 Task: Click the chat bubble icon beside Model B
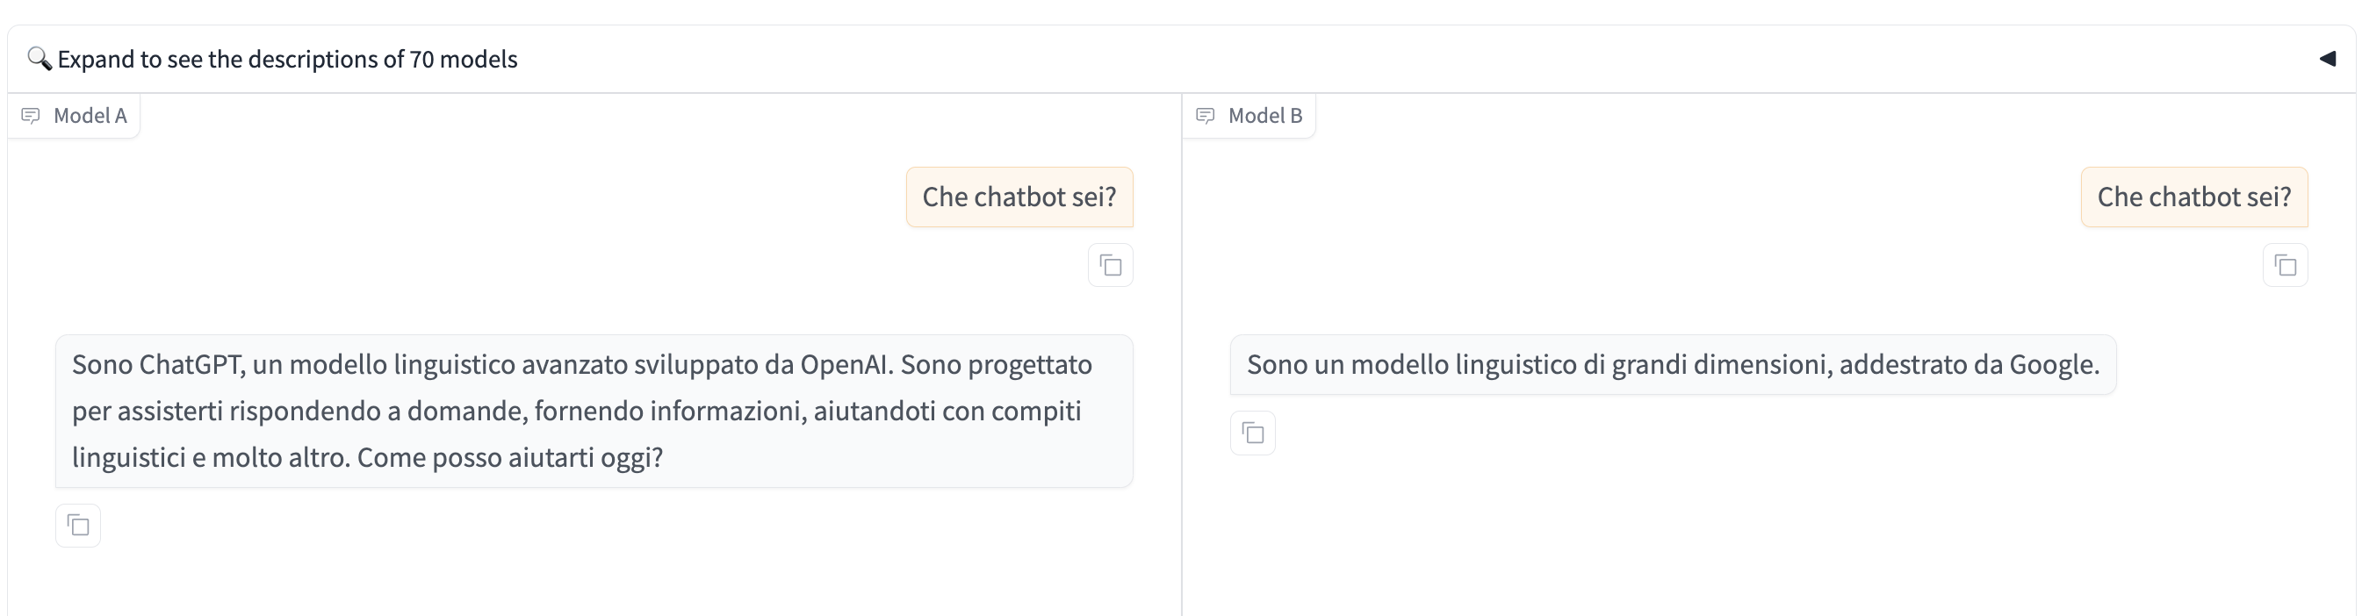(1206, 116)
